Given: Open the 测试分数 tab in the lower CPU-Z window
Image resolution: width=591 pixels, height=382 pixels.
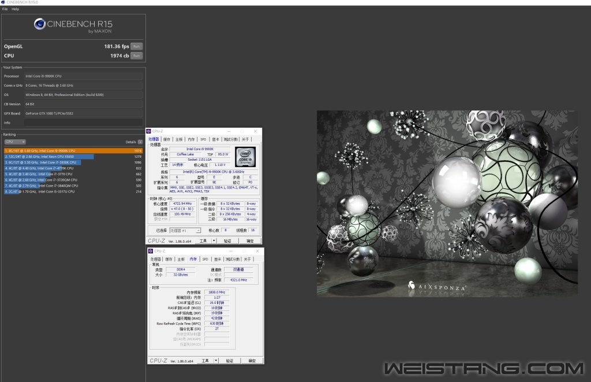Looking at the screenshot, I should pyautogui.click(x=233, y=259).
